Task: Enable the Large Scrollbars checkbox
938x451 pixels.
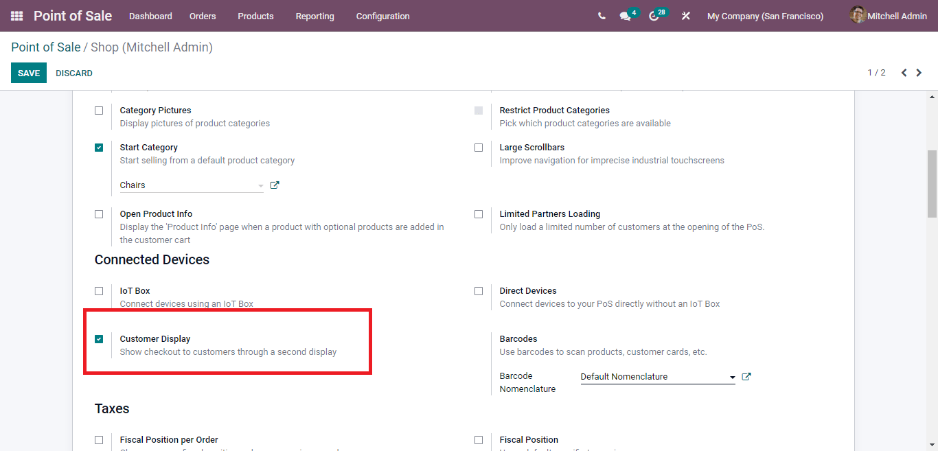Action: pyautogui.click(x=479, y=148)
